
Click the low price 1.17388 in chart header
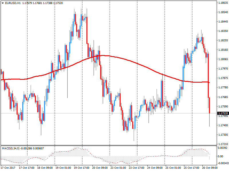pyautogui.click(x=48, y=3)
